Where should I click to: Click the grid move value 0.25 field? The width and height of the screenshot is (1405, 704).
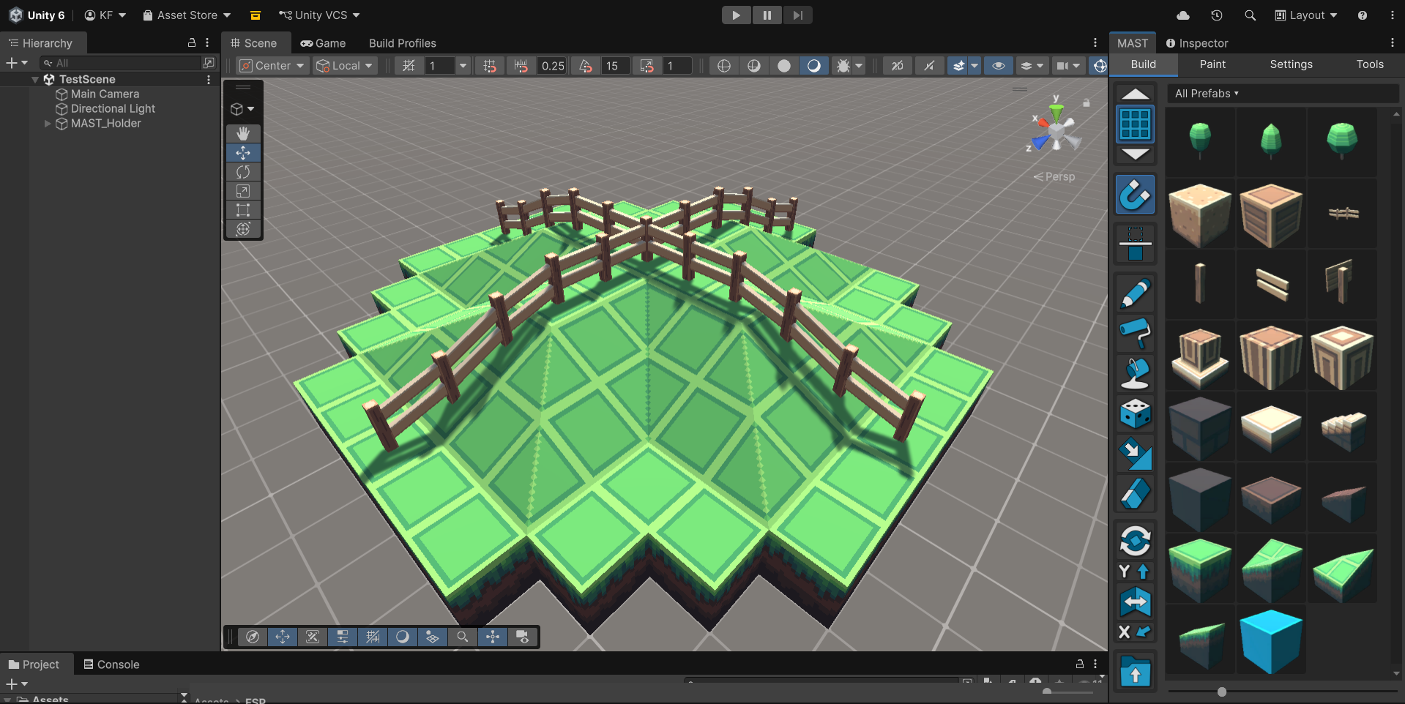coord(552,66)
